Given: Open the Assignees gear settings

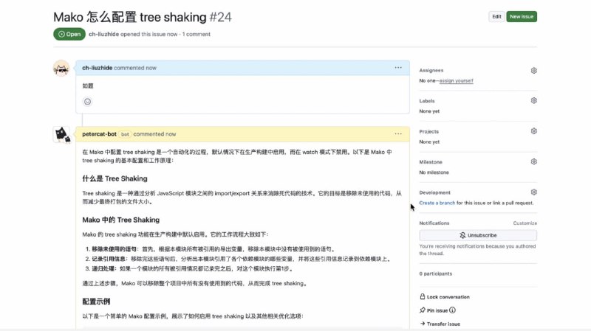Looking at the screenshot, I should [x=533, y=71].
